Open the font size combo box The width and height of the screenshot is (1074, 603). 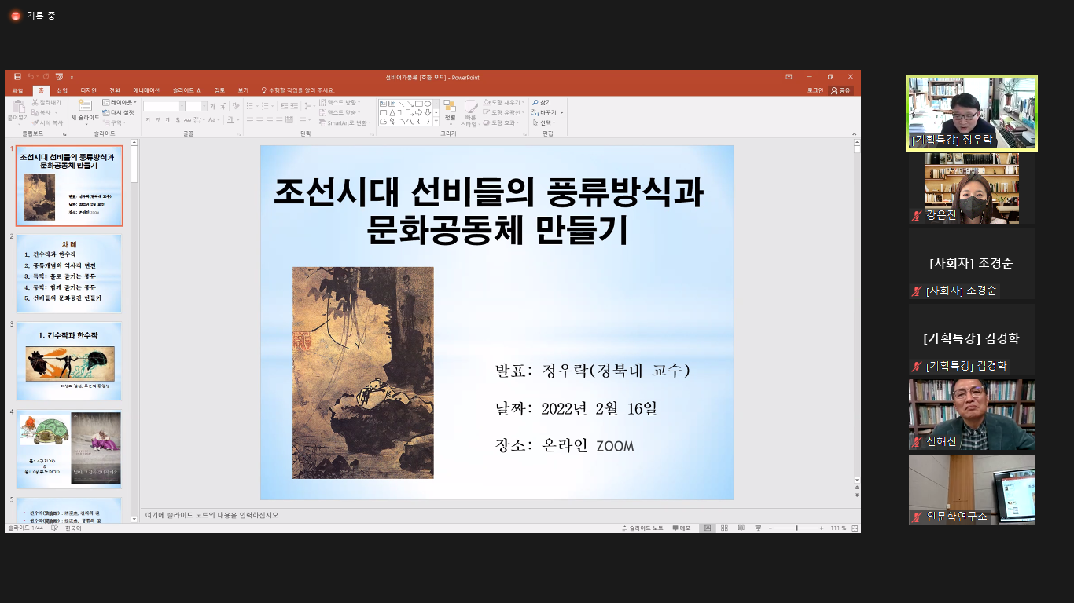coord(195,106)
